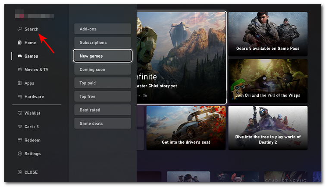Open the Hardware section
The height and width of the screenshot is (187, 326).
(x=34, y=97)
